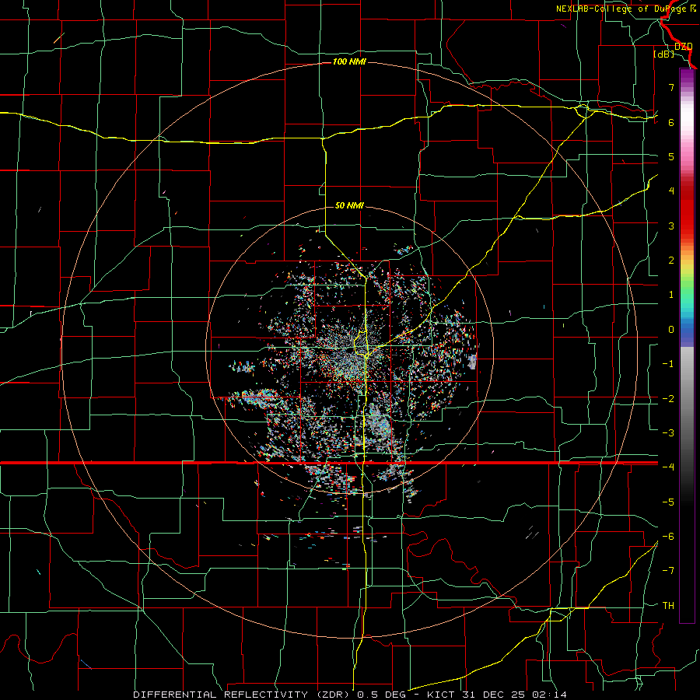Click the "100 NMI" range ring label
This screenshot has width=700, height=700.
tap(349, 61)
